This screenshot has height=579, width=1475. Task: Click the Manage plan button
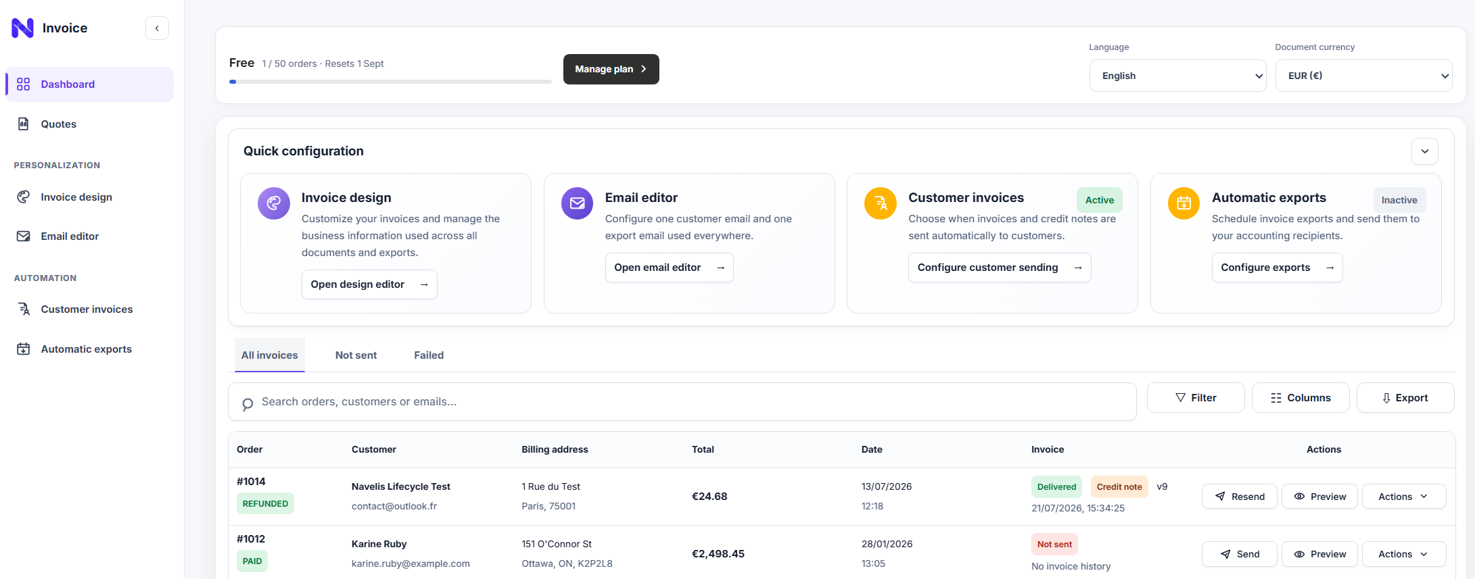click(611, 69)
